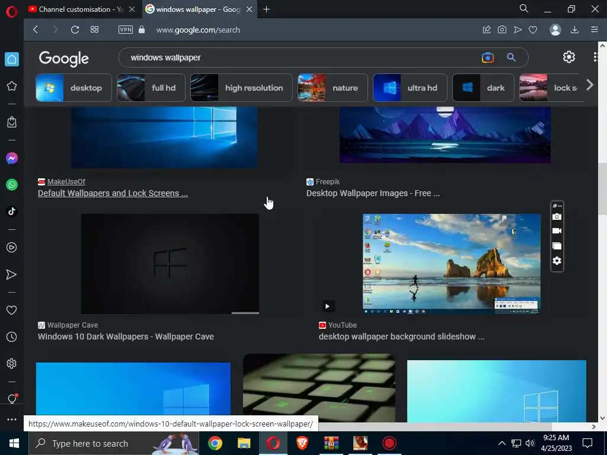Image resolution: width=607 pixels, height=455 pixels.
Task: Click the Google logo
Action: click(64, 59)
